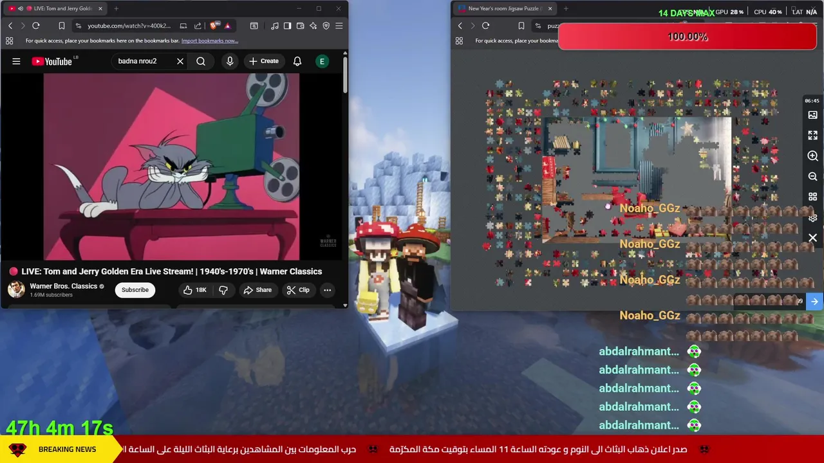Go back in the puzzle browser window

(460, 26)
